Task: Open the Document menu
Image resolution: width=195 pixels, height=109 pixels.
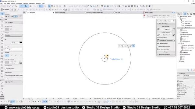Action: point(19,3)
